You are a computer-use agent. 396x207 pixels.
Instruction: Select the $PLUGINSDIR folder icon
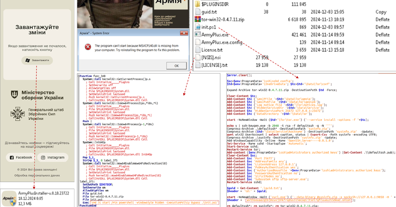click(x=198, y=4)
